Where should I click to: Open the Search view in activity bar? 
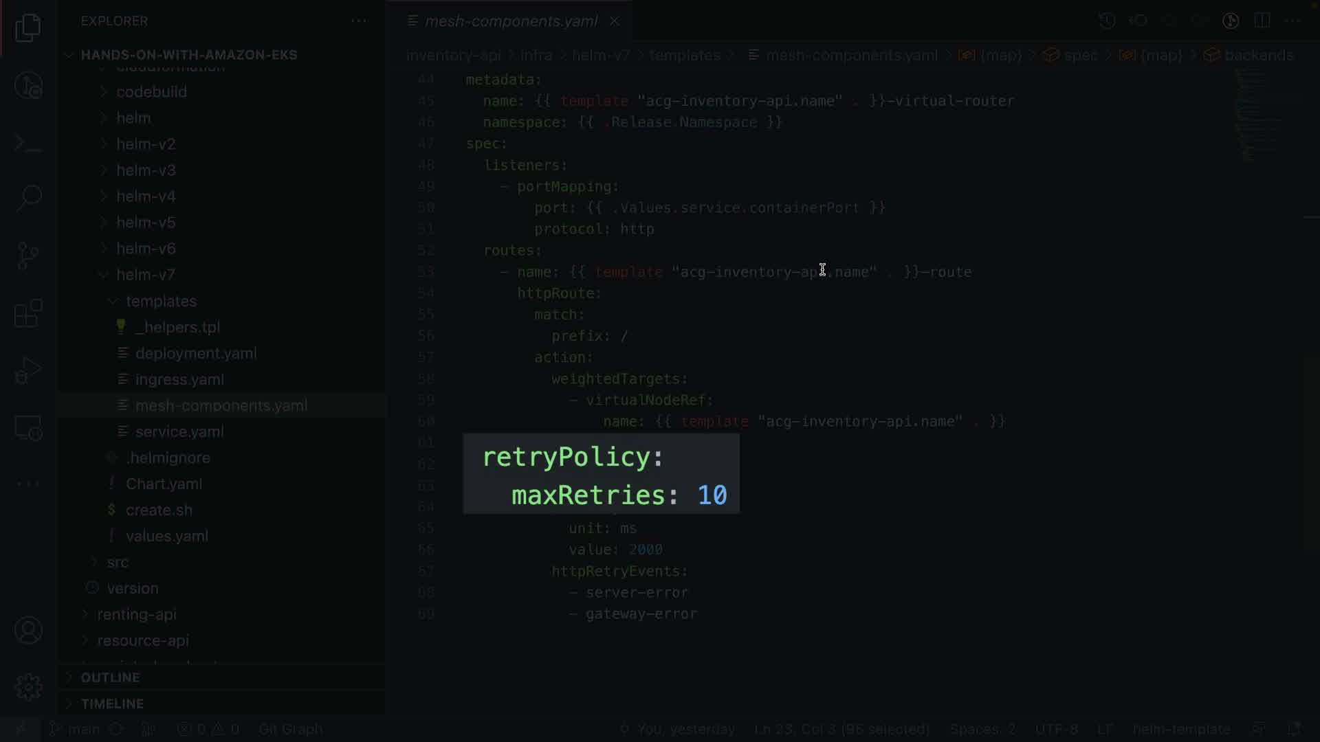coord(28,199)
